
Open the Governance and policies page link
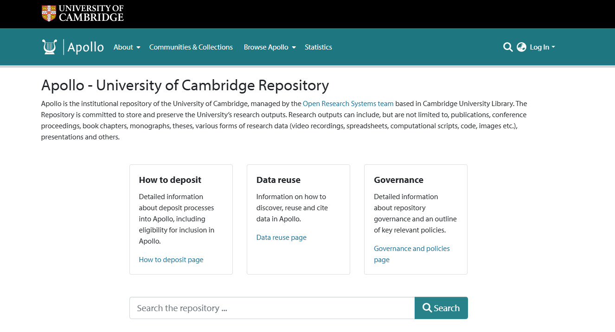click(x=412, y=254)
